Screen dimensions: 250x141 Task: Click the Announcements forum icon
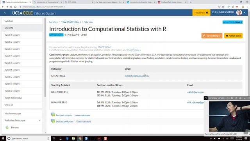(x=53, y=115)
